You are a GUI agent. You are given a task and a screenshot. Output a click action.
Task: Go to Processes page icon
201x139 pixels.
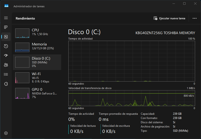coord(6,27)
